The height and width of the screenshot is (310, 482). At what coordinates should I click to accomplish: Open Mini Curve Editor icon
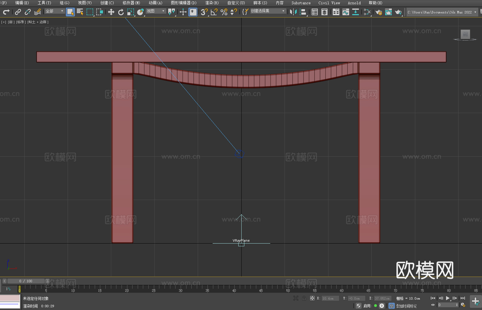[9, 289]
